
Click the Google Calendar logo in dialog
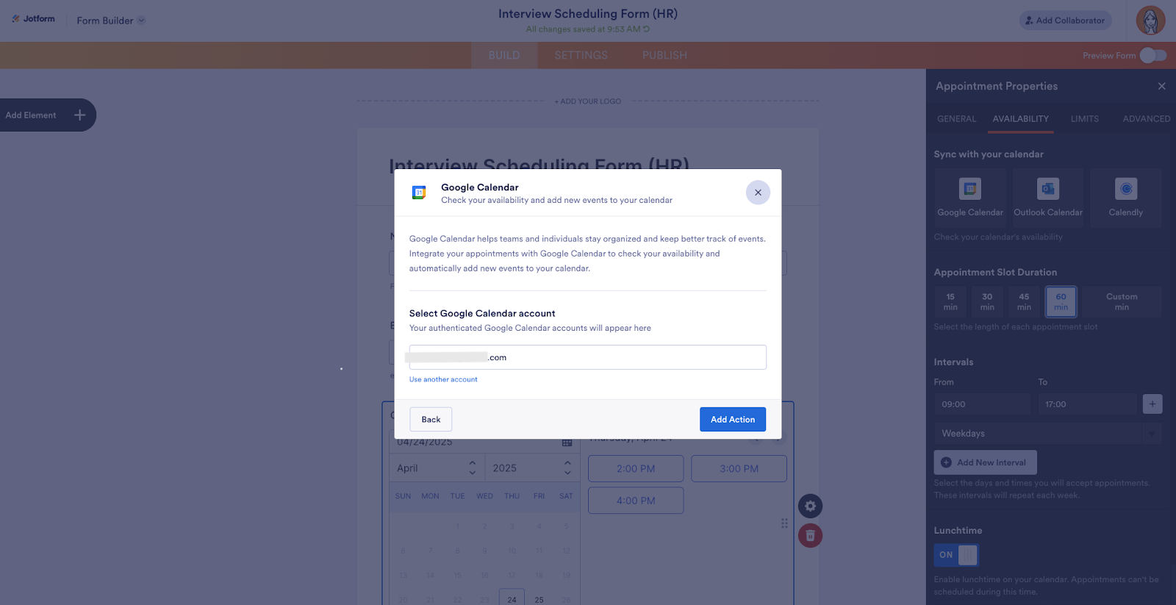[419, 193]
